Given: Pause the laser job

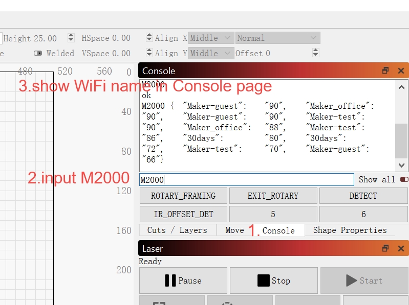Looking at the screenshot, I should tap(183, 280).
